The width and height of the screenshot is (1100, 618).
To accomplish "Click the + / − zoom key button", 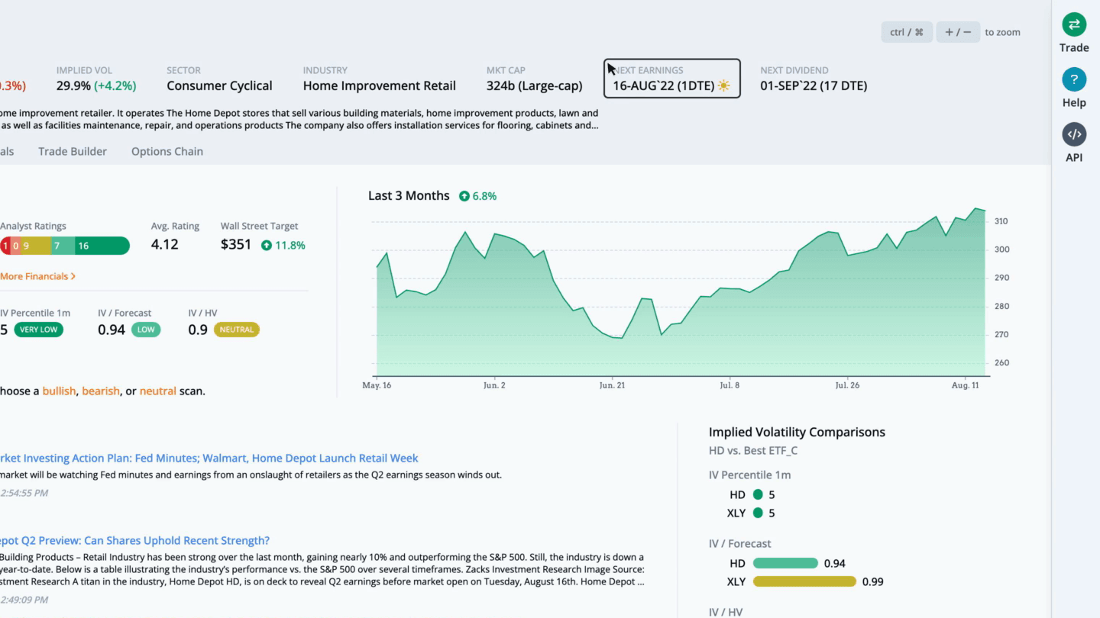I will [x=958, y=32].
